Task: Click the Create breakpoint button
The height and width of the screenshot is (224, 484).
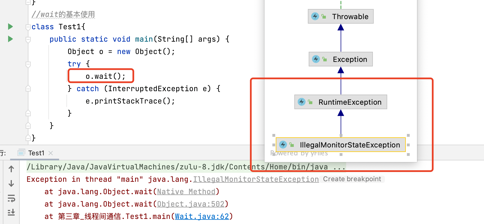Action: tap(352, 179)
